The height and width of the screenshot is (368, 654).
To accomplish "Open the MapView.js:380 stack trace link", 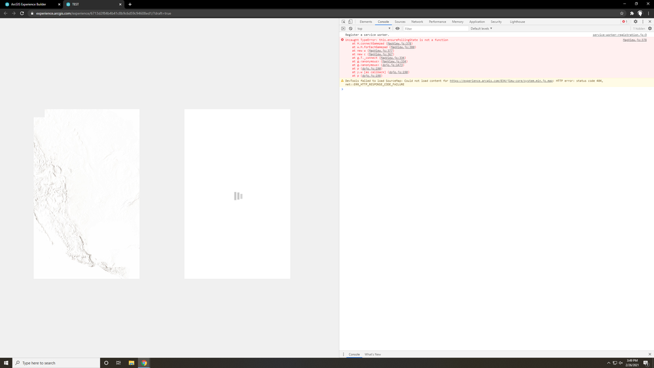I will click(403, 47).
